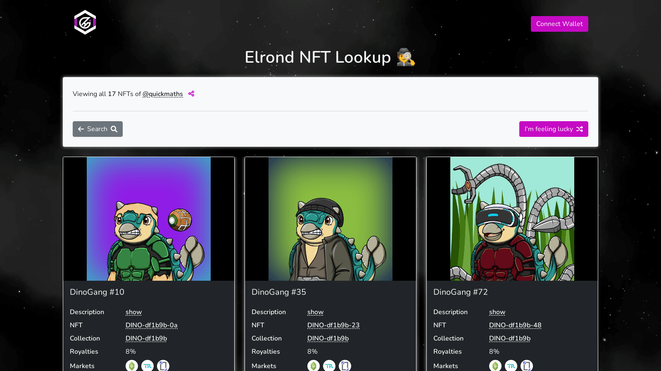Click TR market icon for DinoGang #72

click(x=511, y=366)
